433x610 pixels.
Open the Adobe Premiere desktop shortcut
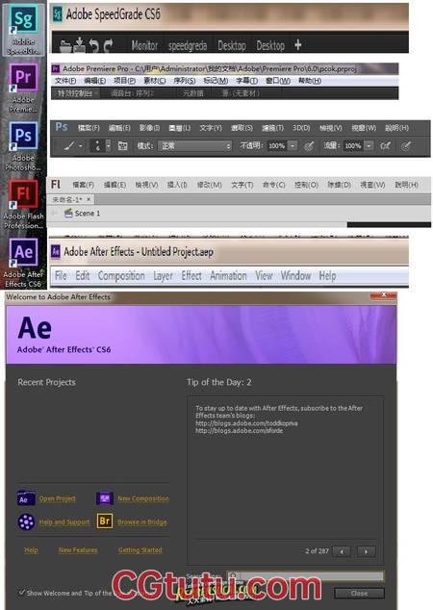tap(23, 88)
